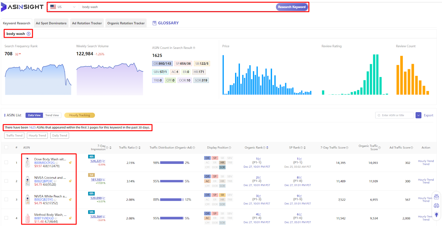Switch to the Keyword Research tab
The image size is (442, 226).
17,23
